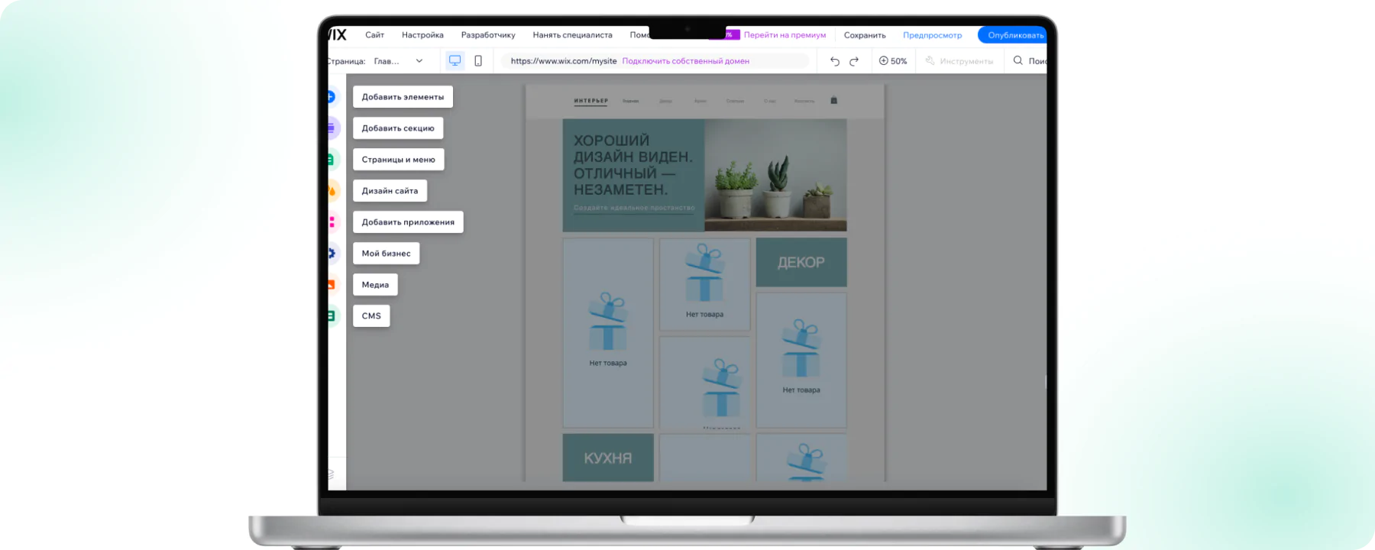
Task: Click the Redo arrow
Action: pos(854,61)
